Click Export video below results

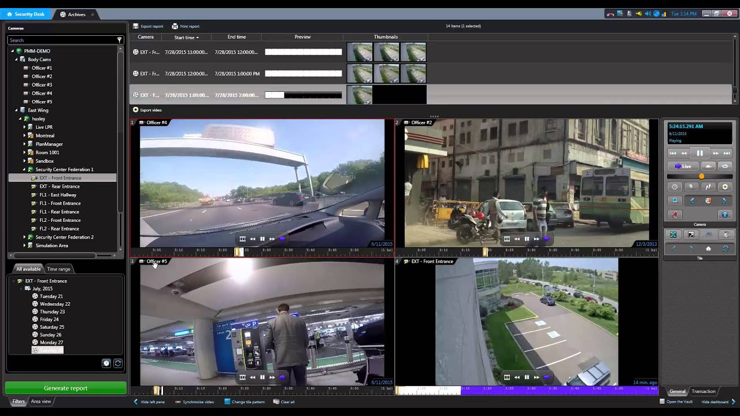[x=147, y=110]
